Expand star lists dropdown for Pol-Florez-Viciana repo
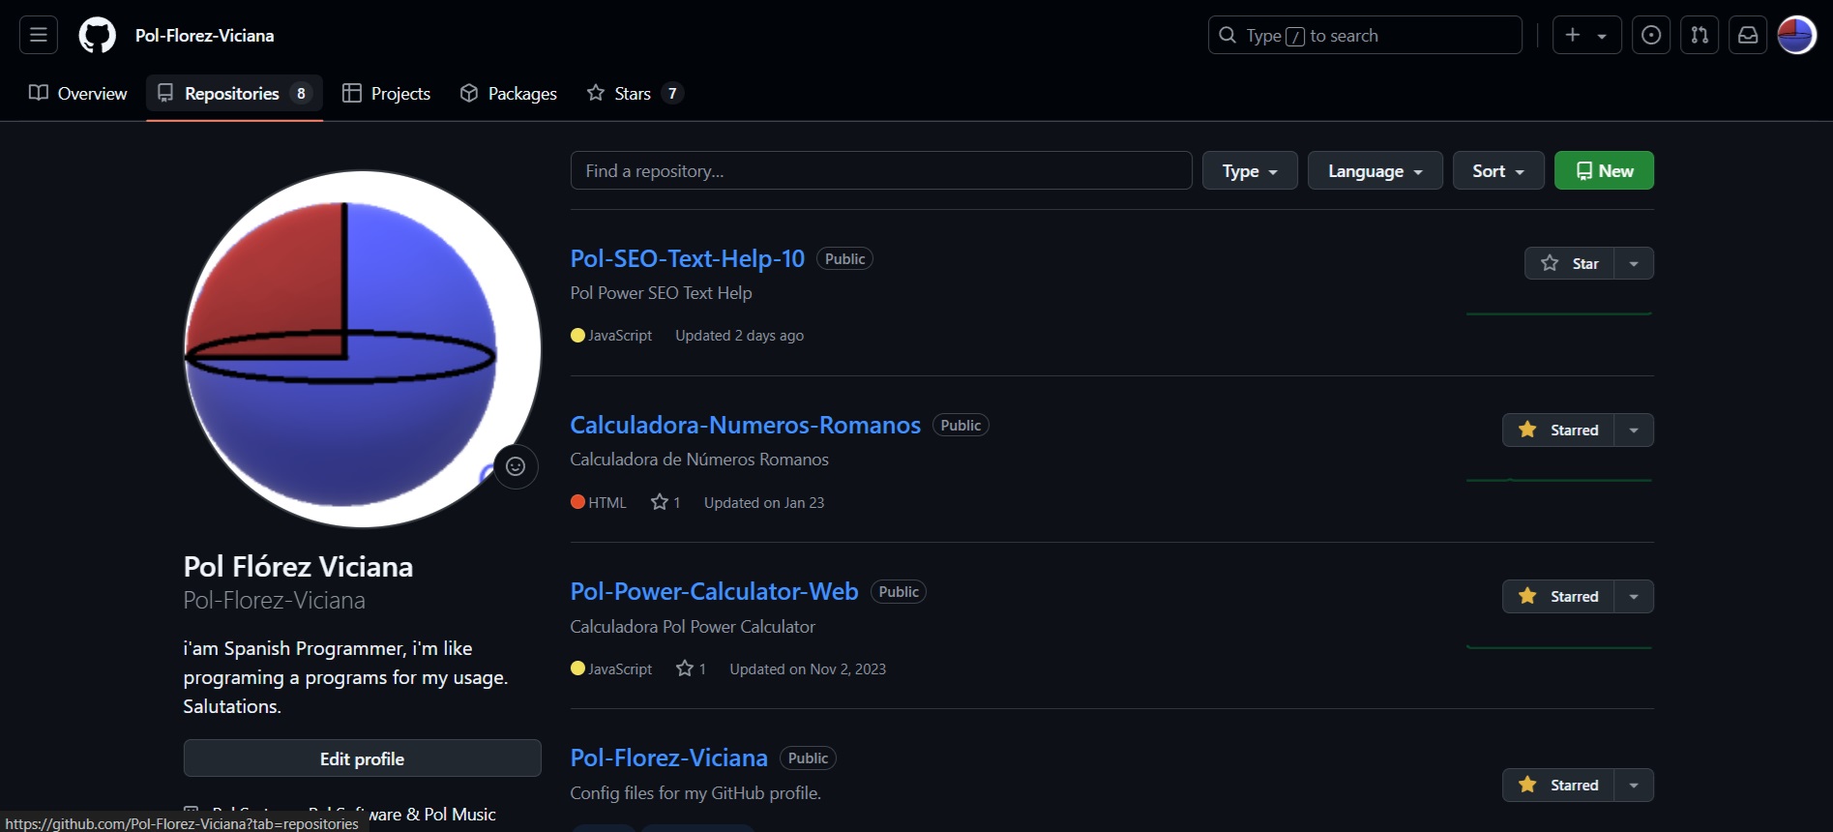The image size is (1833, 832). tap(1634, 785)
